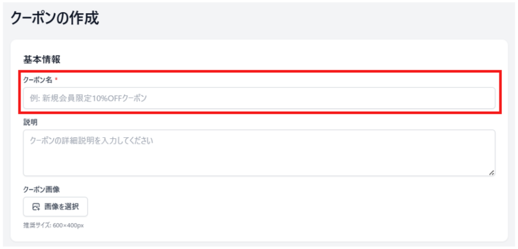Click the textarea resize handle in 説明
518x249 pixels.
(492, 173)
